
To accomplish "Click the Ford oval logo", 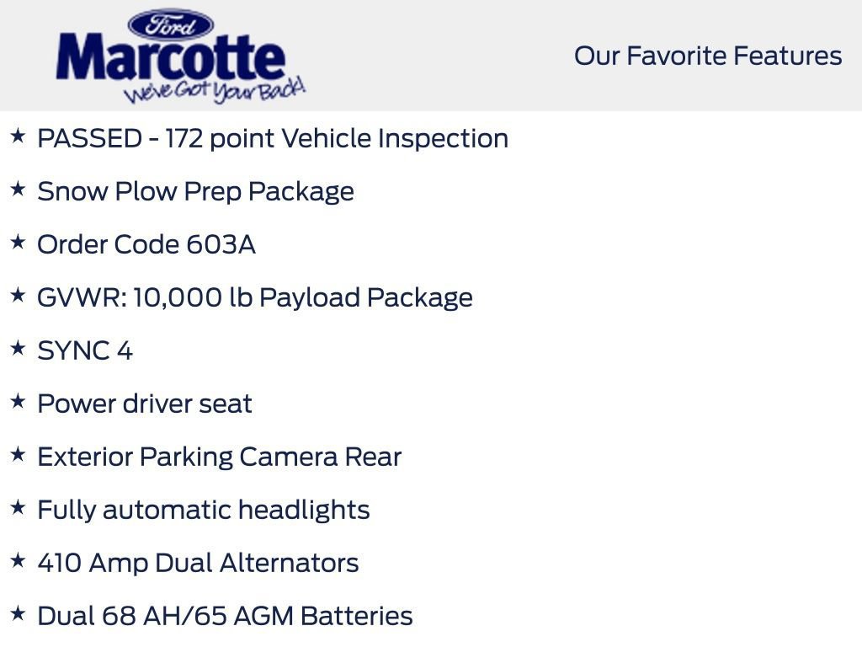I will 171,24.
